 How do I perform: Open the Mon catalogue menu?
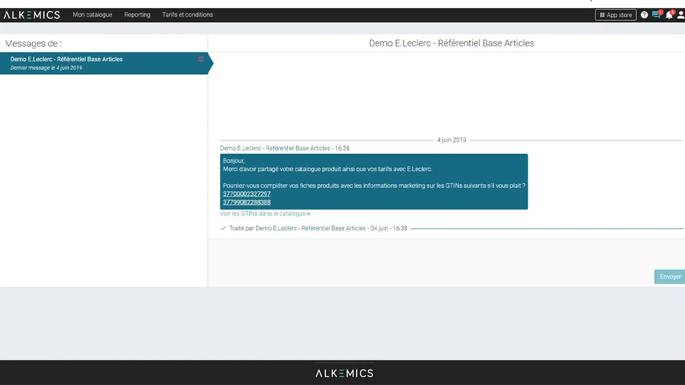(x=92, y=15)
